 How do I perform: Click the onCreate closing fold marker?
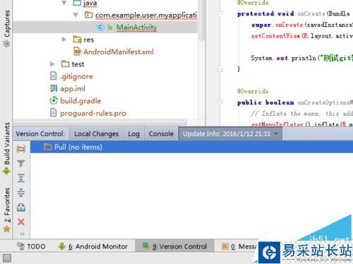click(220, 69)
